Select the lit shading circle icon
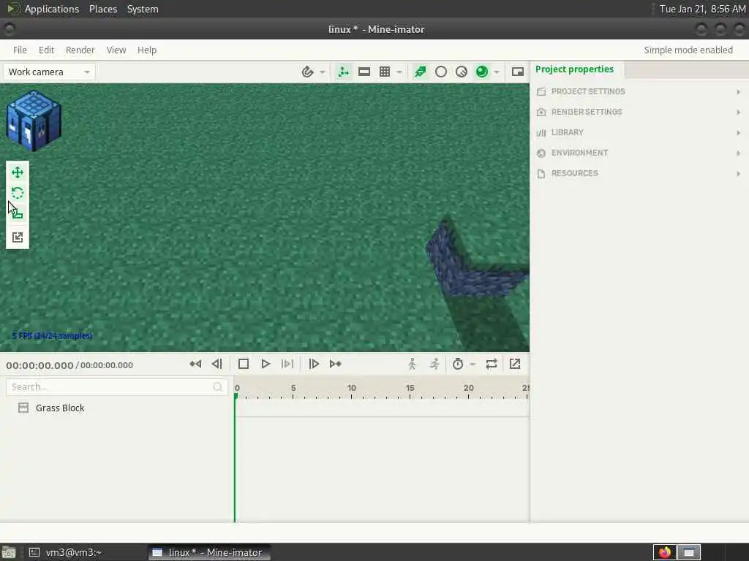This screenshot has width=749, height=561. pyautogui.click(x=462, y=72)
